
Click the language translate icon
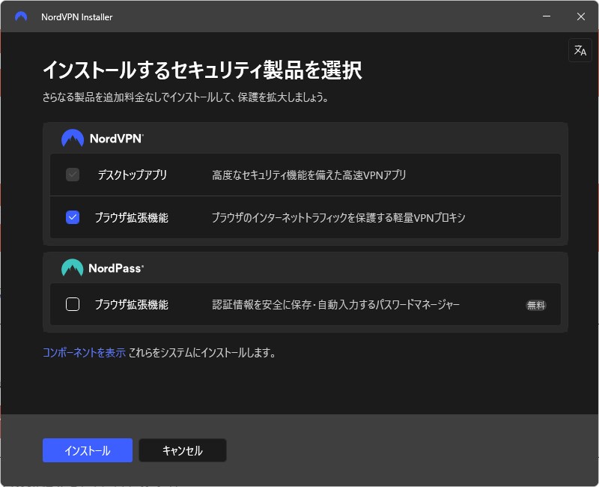[580, 50]
